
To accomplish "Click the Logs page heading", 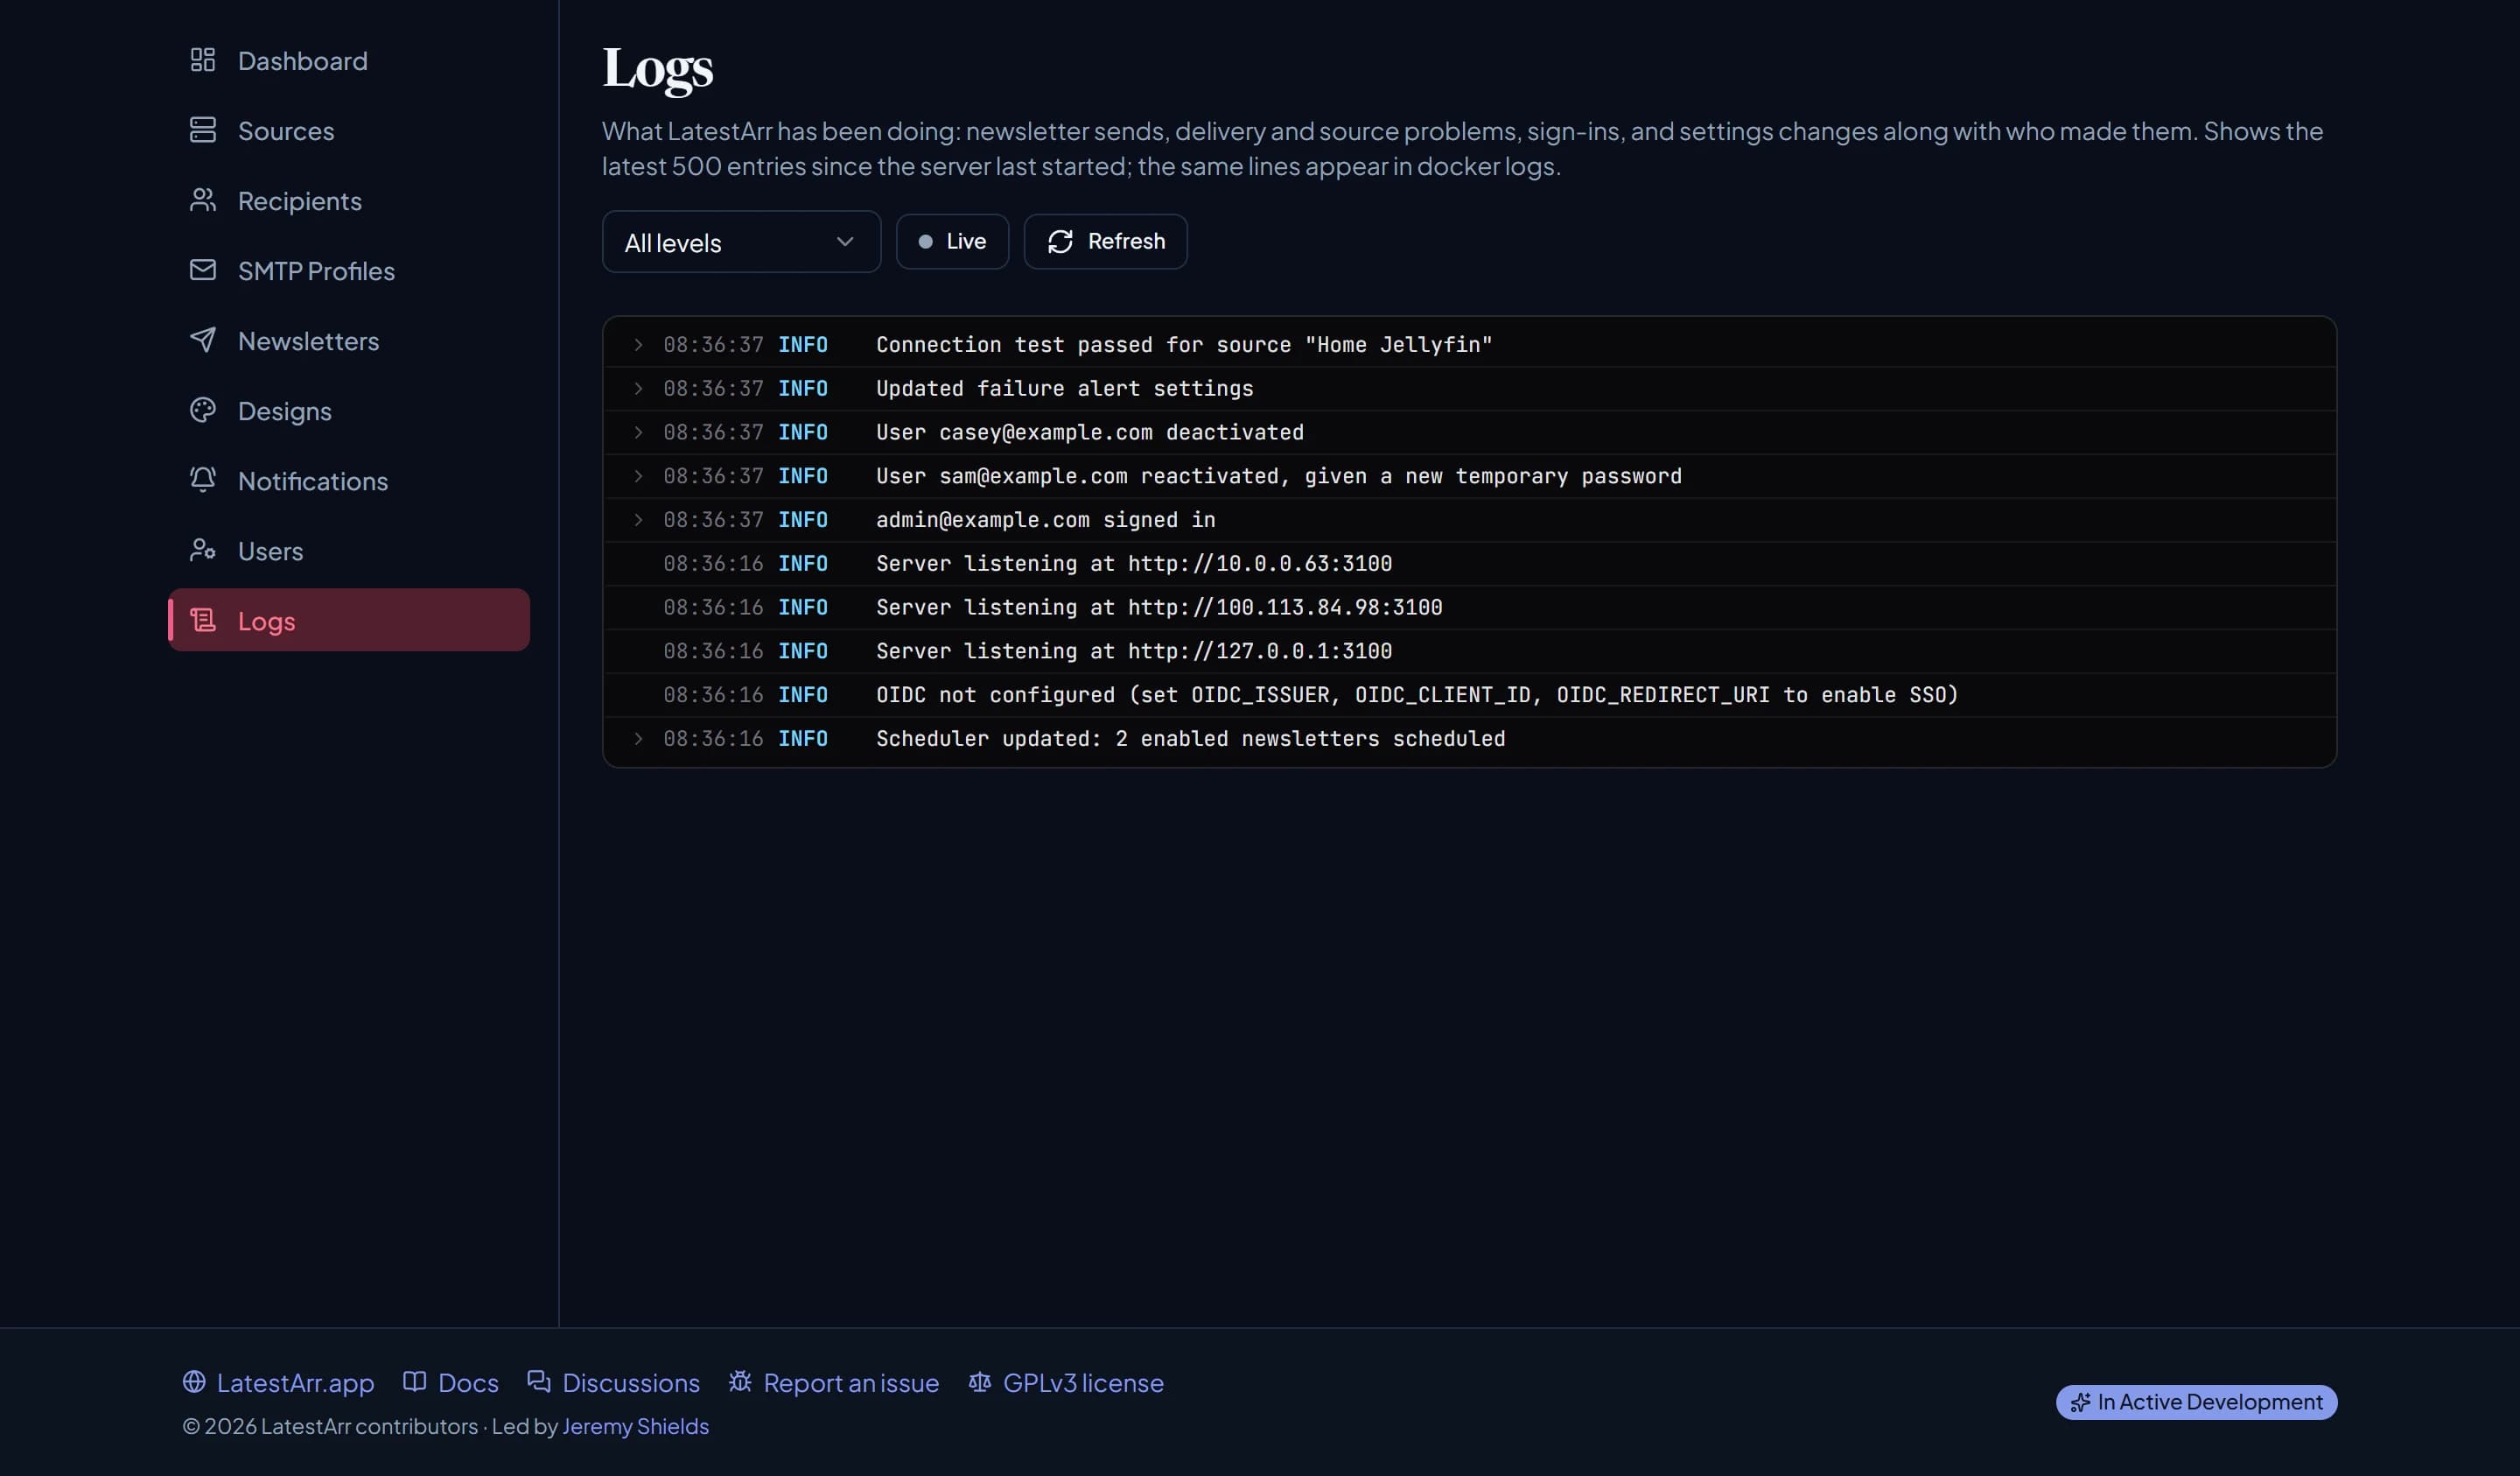I will click(657, 68).
